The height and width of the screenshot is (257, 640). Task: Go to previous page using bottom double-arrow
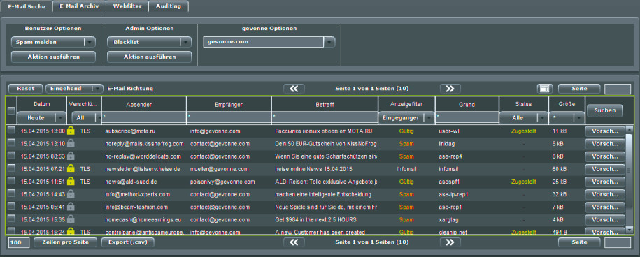pyautogui.click(x=294, y=242)
